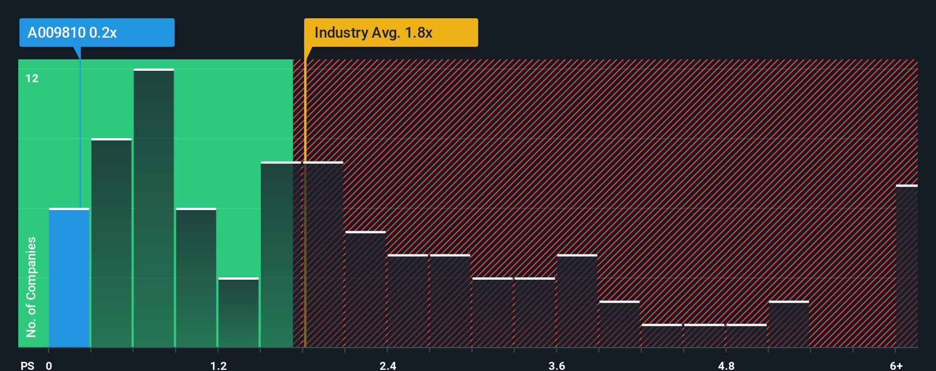Click the x-axis tick label 6+
This screenshot has height=371, width=936.
click(x=896, y=365)
